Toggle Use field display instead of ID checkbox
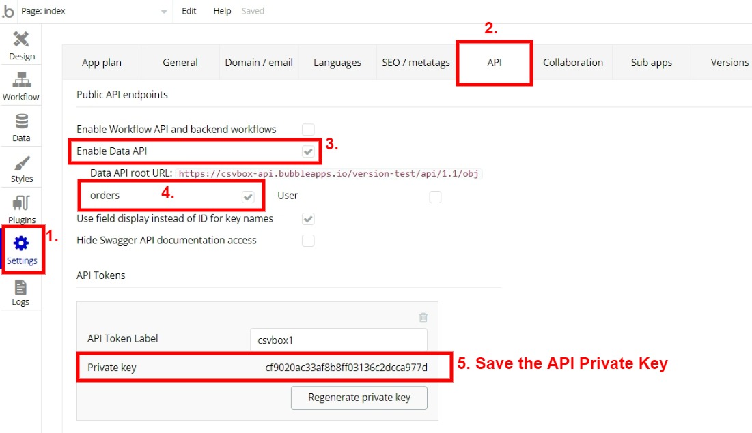 (x=308, y=219)
